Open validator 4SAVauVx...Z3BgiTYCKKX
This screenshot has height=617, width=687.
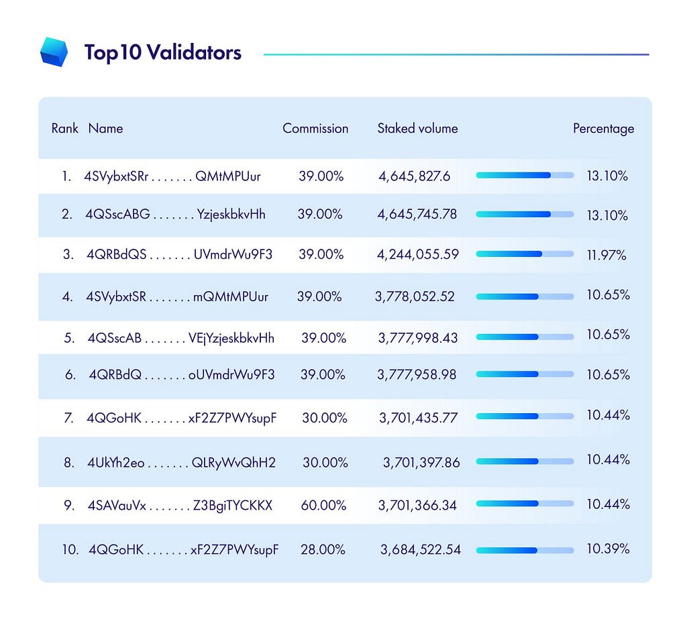point(180,505)
